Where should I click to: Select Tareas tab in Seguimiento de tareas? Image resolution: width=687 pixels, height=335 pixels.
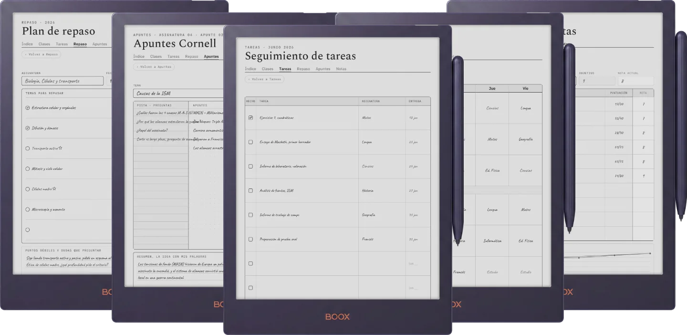(285, 69)
